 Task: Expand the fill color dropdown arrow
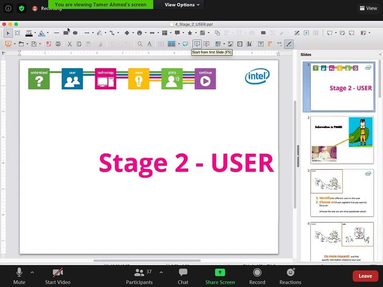[47, 33]
